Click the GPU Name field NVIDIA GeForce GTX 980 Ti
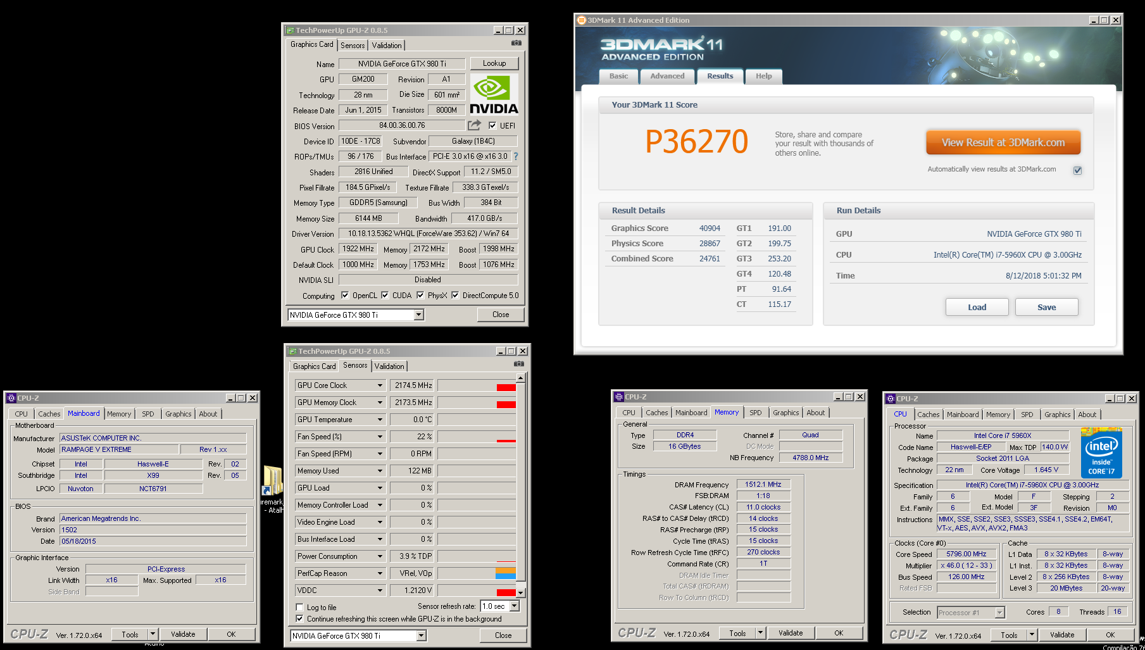Image resolution: width=1145 pixels, height=650 pixels. click(402, 64)
